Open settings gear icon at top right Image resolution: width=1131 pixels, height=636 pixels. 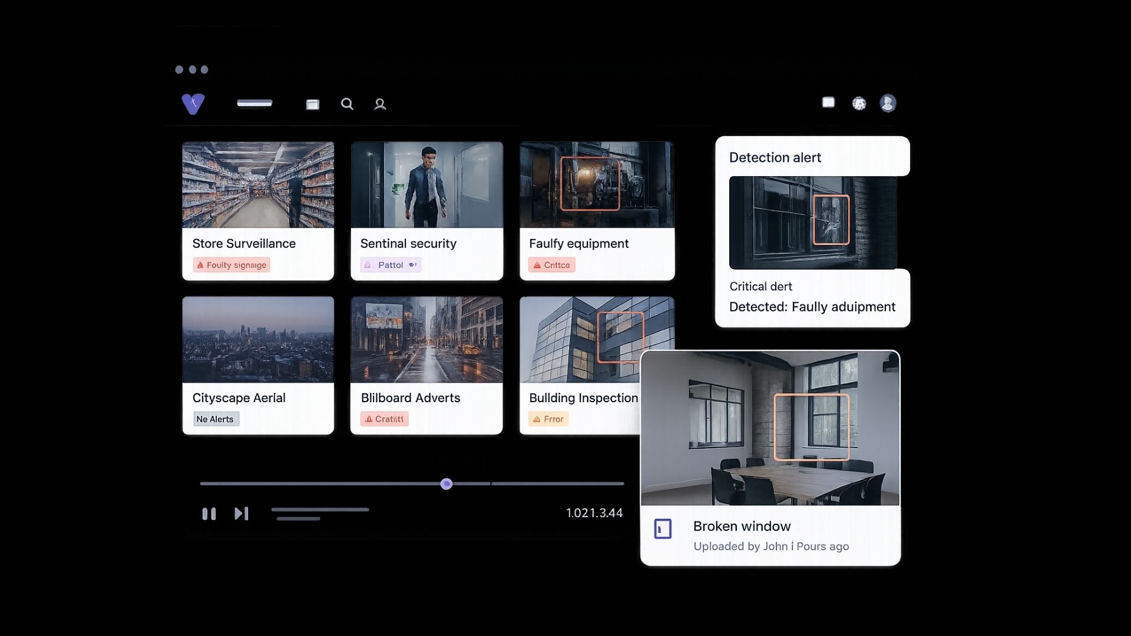coord(859,104)
